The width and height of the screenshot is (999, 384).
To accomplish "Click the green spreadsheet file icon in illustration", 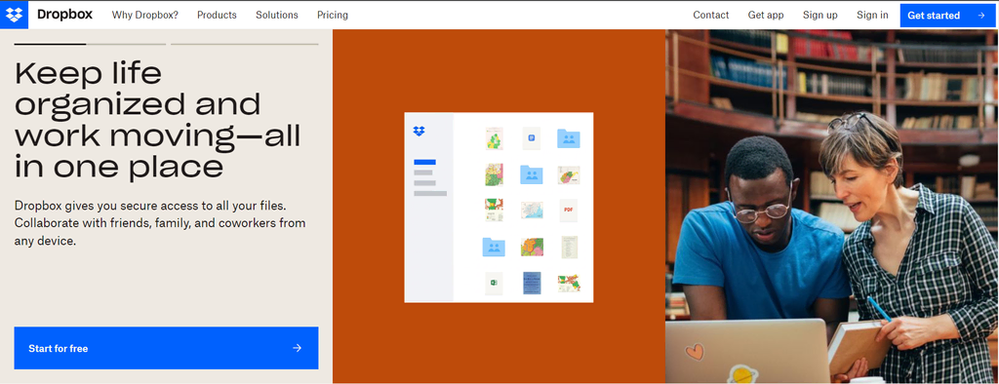I will tap(494, 284).
